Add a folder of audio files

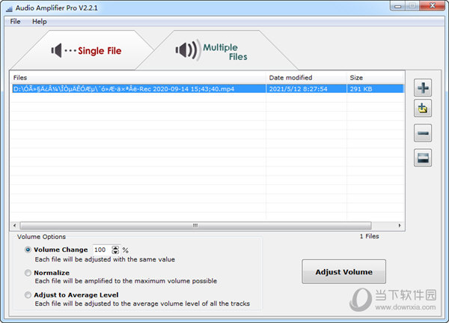pyautogui.click(x=423, y=109)
